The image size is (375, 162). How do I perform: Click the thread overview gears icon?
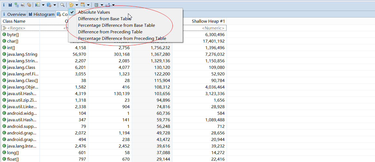point(29,5)
